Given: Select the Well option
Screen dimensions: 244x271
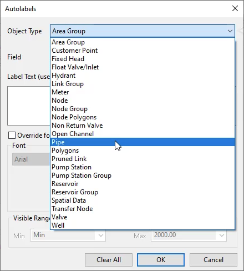Looking at the screenshot, I should (143, 225).
